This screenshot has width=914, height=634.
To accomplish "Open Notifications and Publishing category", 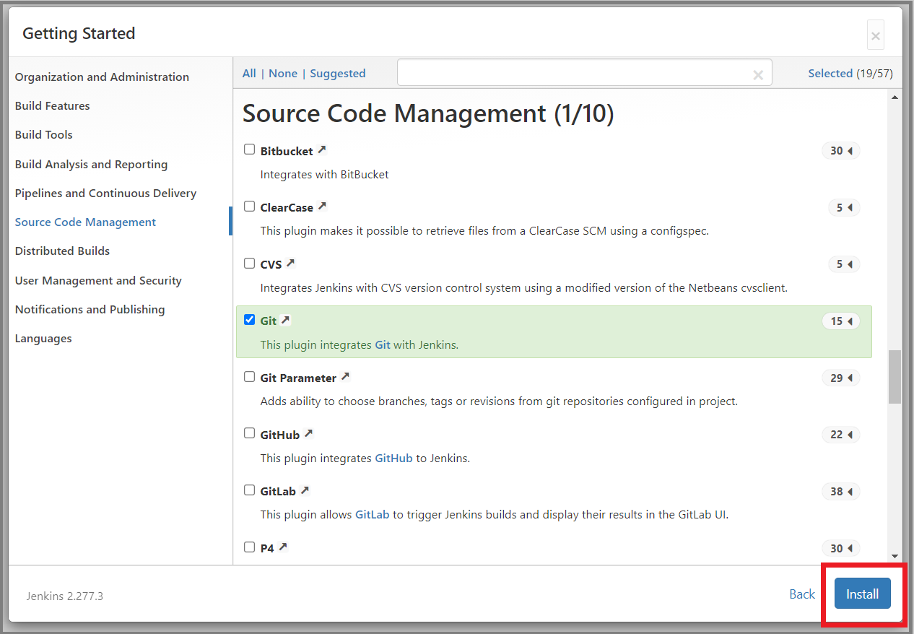I will pos(90,309).
